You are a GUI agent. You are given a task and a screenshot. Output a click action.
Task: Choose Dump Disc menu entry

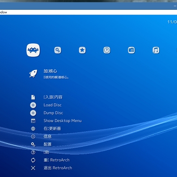pos(53,113)
